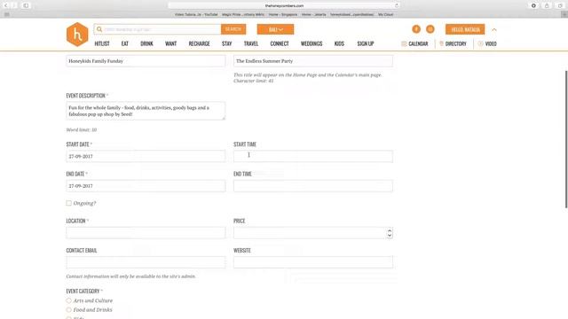Grab the description textarea resize handle

coord(224,118)
